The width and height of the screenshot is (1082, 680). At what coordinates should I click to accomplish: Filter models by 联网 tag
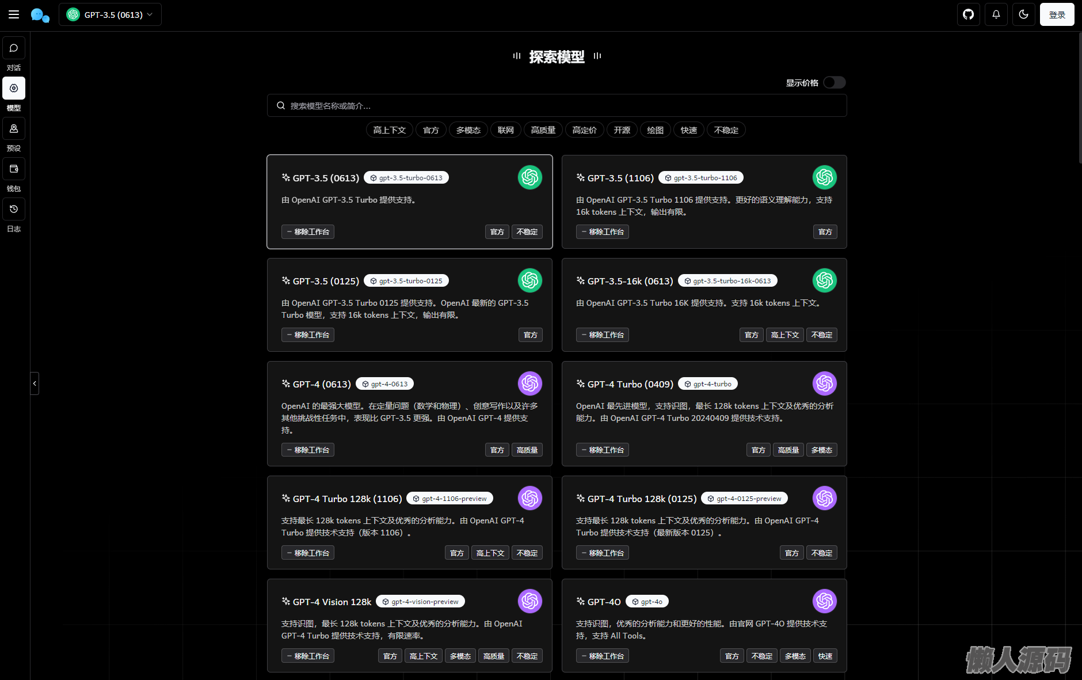pos(506,130)
